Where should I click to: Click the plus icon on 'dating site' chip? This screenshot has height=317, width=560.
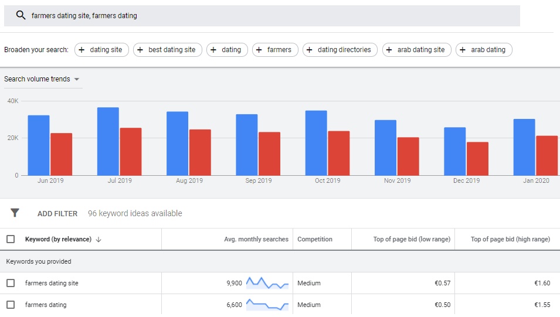click(x=82, y=50)
